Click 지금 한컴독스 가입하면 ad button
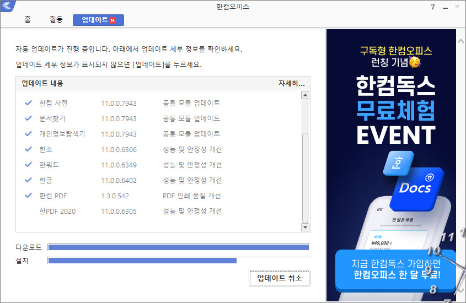Screen dimensions: 466x303 pos(395,269)
